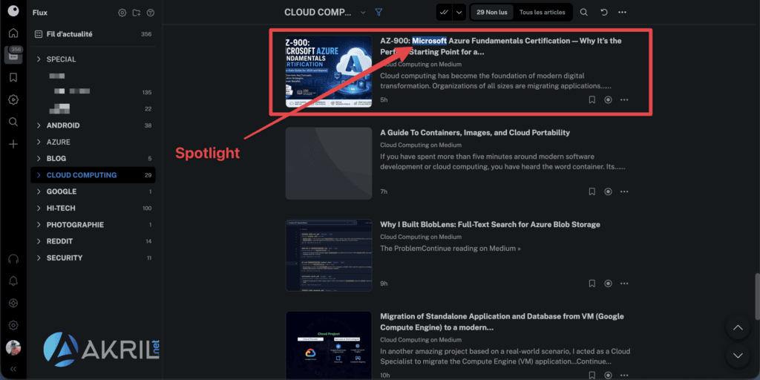Click the ANDROID unread count 38
The image size is (760, 380).
[x=148, y=125]
